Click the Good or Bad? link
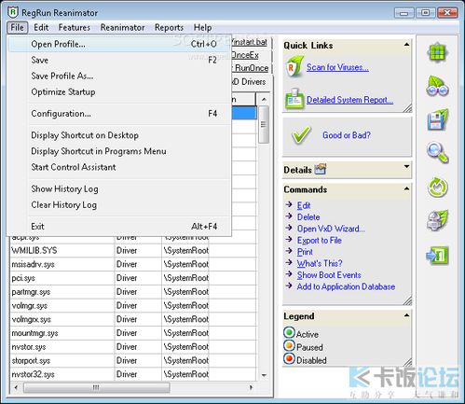The width and height of the screenshot is (465, 404). (x=347, y=135)
